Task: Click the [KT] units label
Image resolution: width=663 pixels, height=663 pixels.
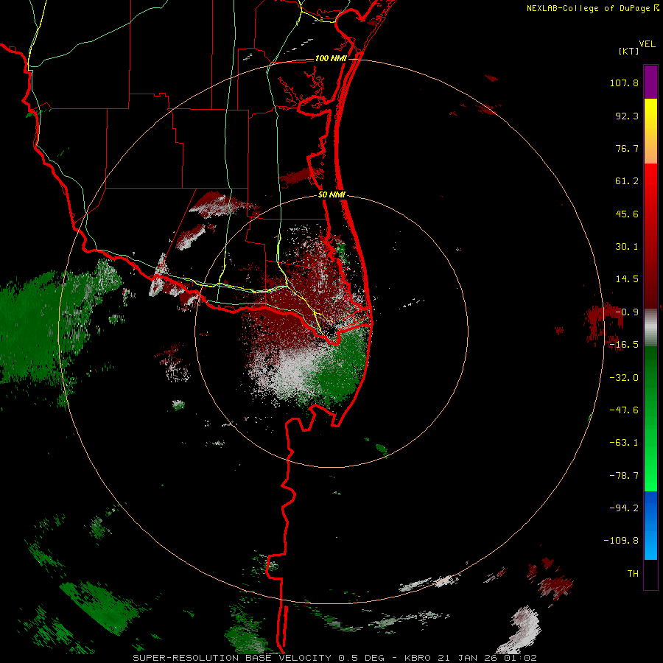Action: point(628,51)
